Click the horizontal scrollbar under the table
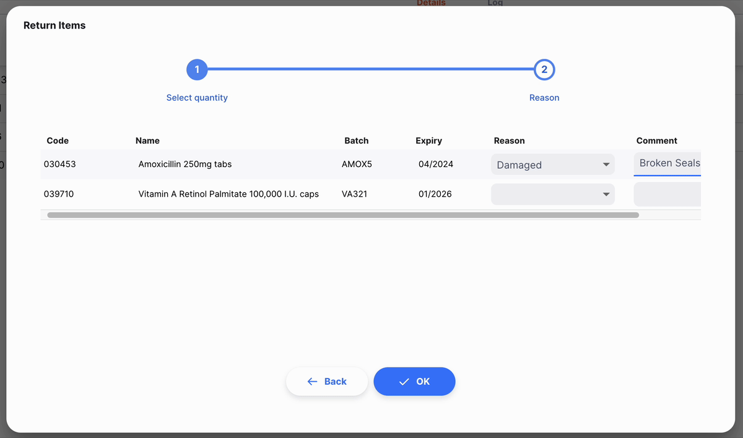This screenshot has width=743, height=438. [x=342, y=215]
